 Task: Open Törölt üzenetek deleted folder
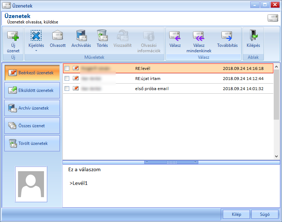(x=32, y=143)
